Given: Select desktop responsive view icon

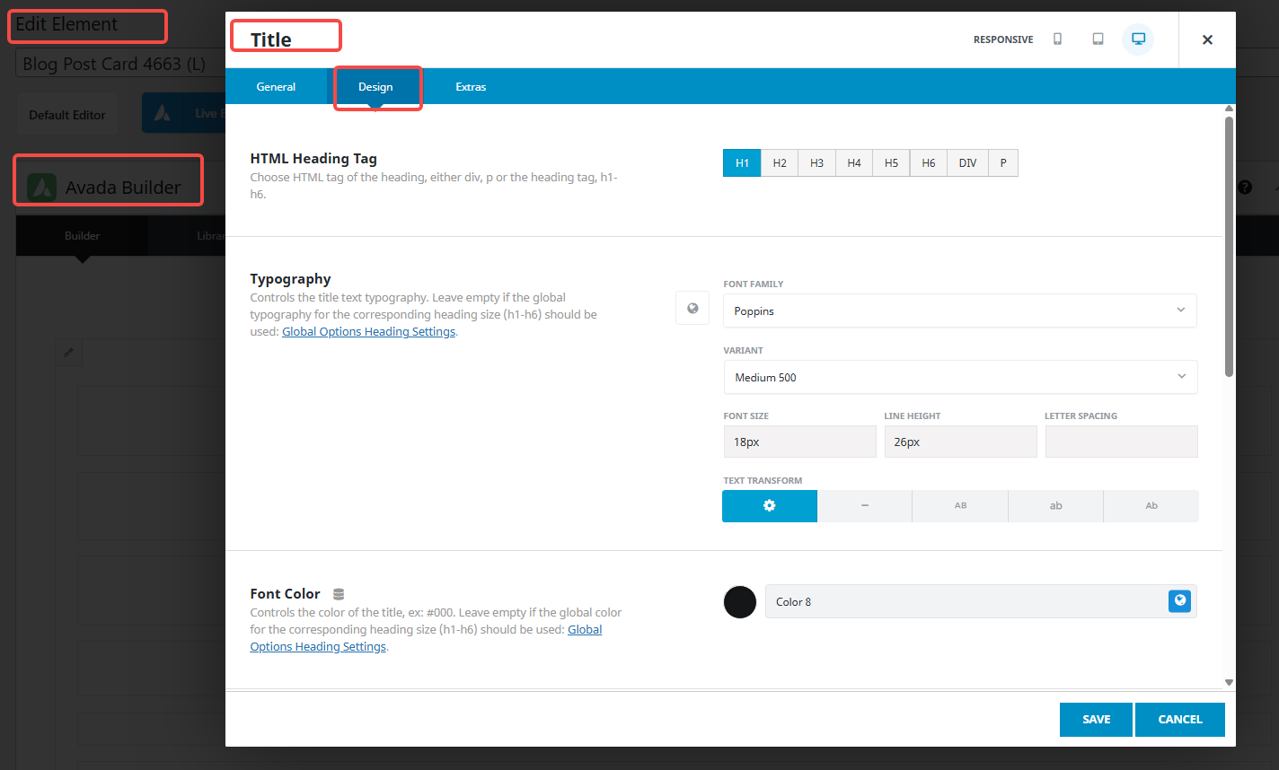Looking at the screenshot, I should (x=1138, y=39).
